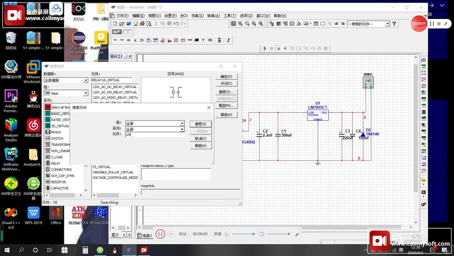The width and height of the screenshot is (454, 256).
Task: Toggle the recorder's speaker sound icon
Action: tap(262, 234)
